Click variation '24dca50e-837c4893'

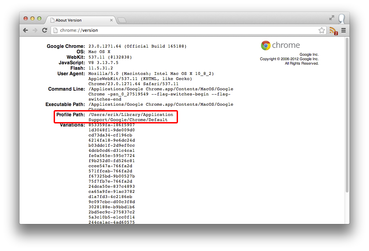(111, 186)
